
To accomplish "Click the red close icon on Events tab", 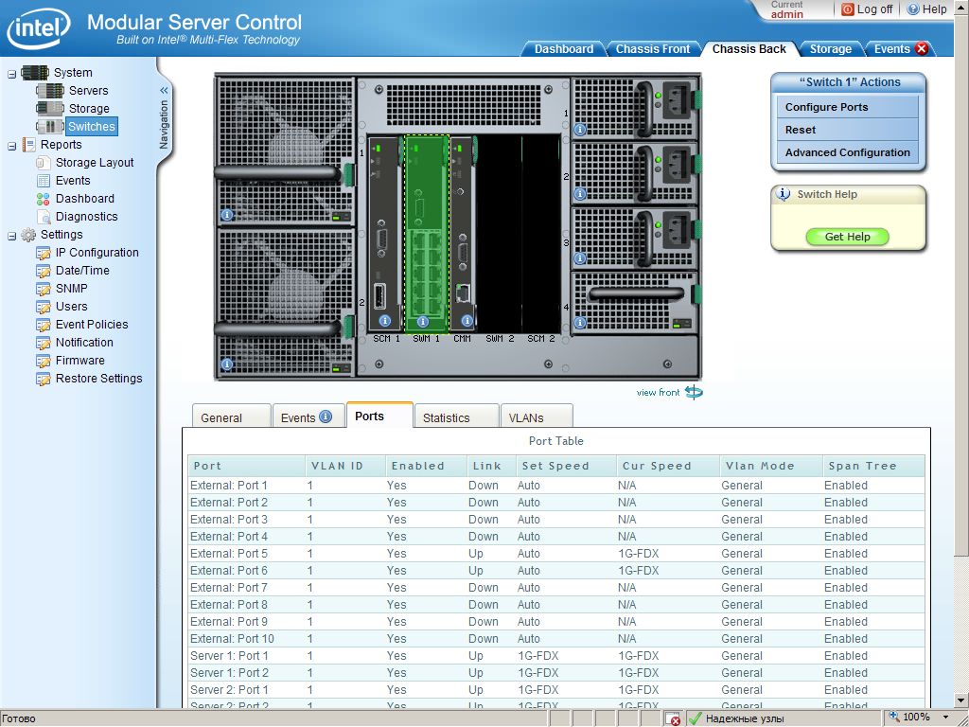I will pos(922,49).
